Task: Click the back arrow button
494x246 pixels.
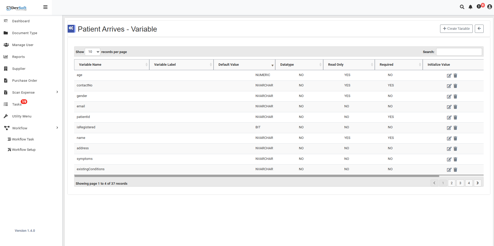Action: (x=479, y=28)
